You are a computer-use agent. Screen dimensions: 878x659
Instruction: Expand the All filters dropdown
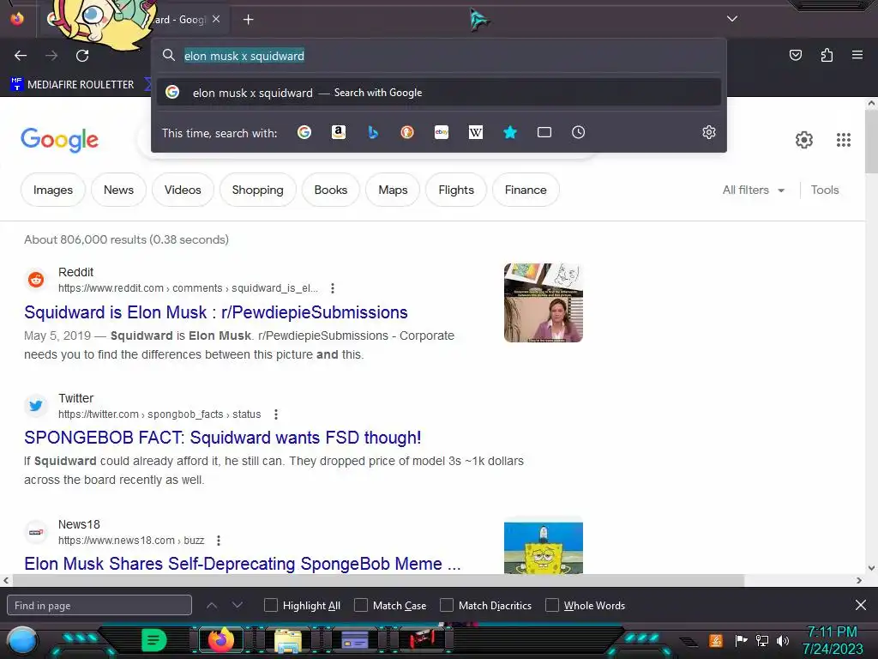(x=753, y=190)
